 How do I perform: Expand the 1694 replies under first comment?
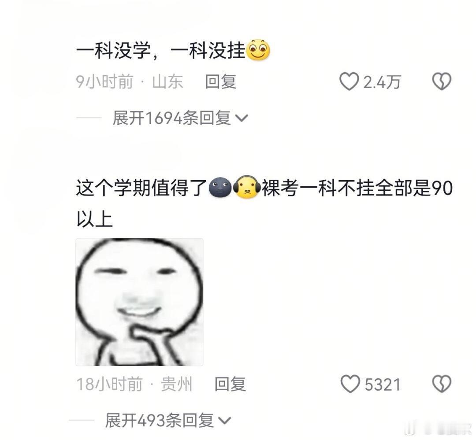tap(180, 118)
